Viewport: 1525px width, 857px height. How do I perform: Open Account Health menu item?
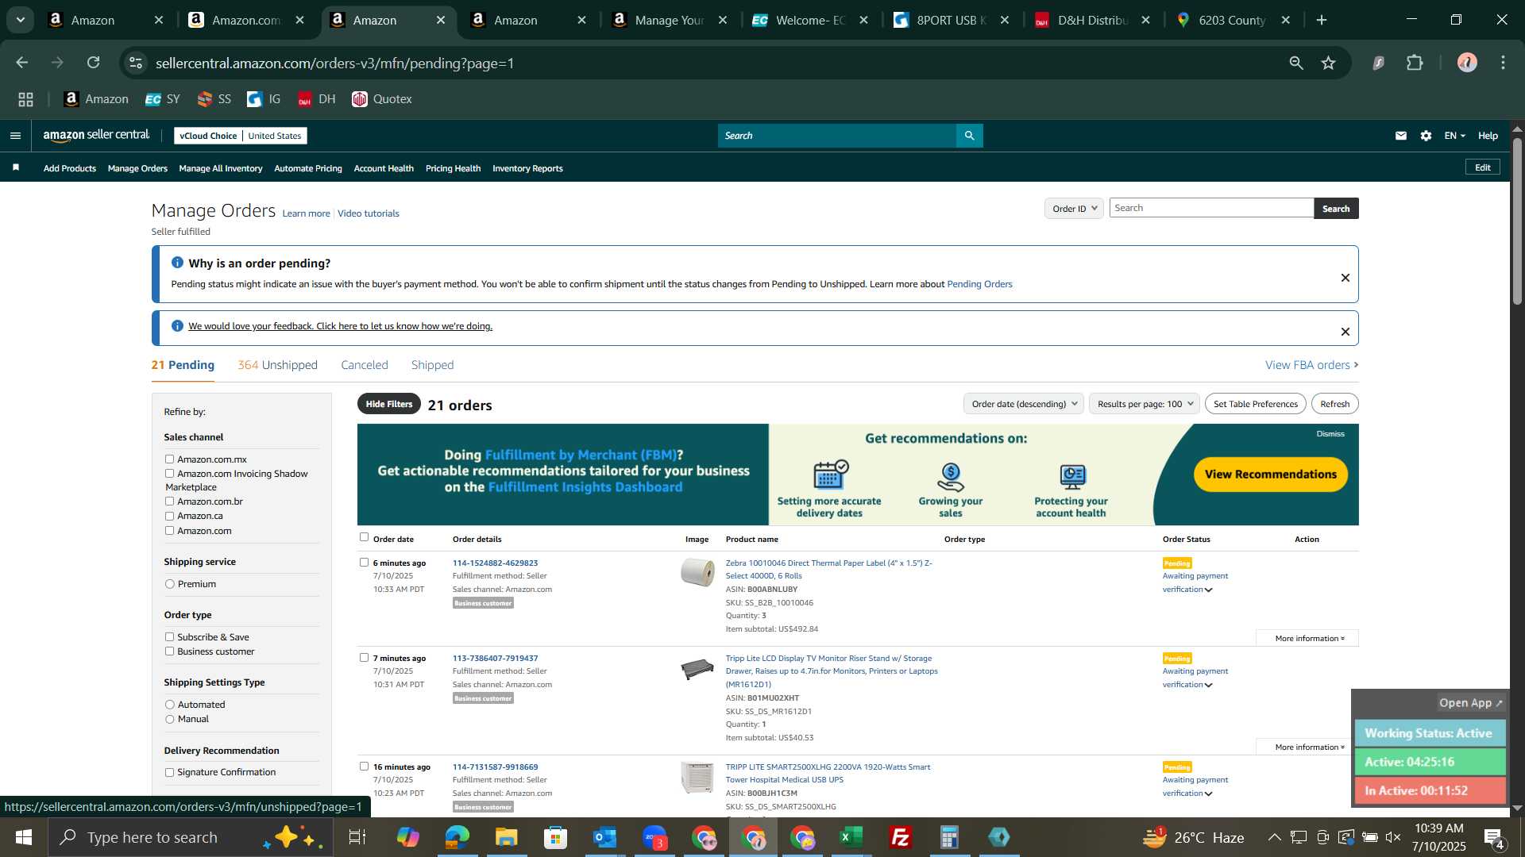point(384,168)
